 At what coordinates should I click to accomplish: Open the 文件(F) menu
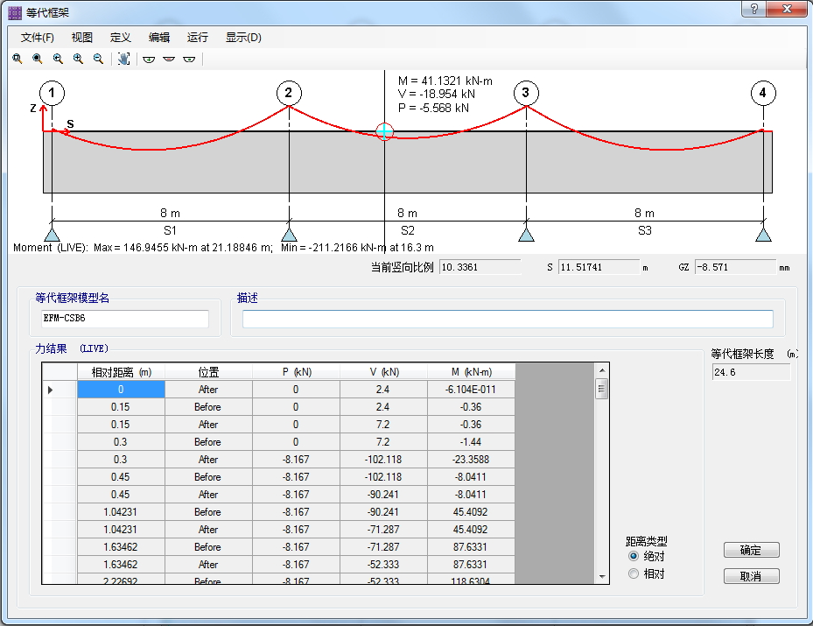[x=38, y=38]
